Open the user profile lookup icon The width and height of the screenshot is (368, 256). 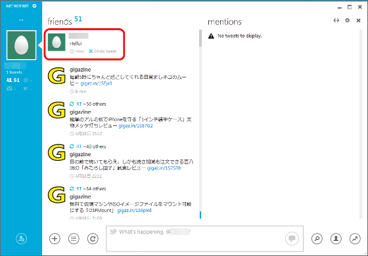tap(336, 239)
